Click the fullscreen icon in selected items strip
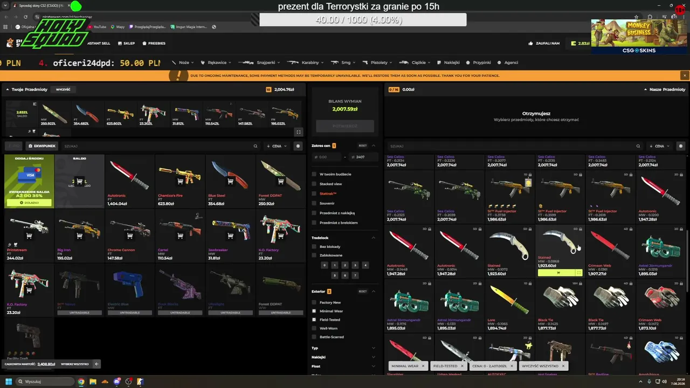 point(299,132)
